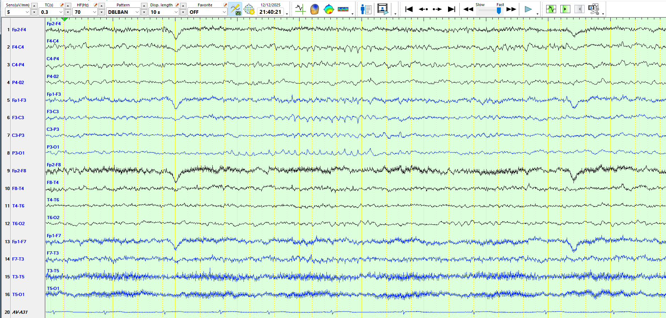Screen dimensions: 666x318
Task: Click the gray page-back icon
Action: point(579,9)
